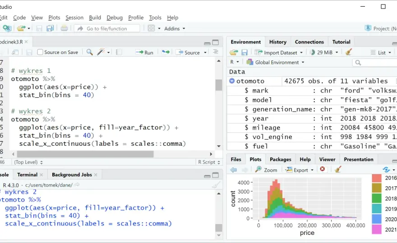Click the print icon in main toolbar
This screenshot has height=243, width=397.
[x=65, y=28]
